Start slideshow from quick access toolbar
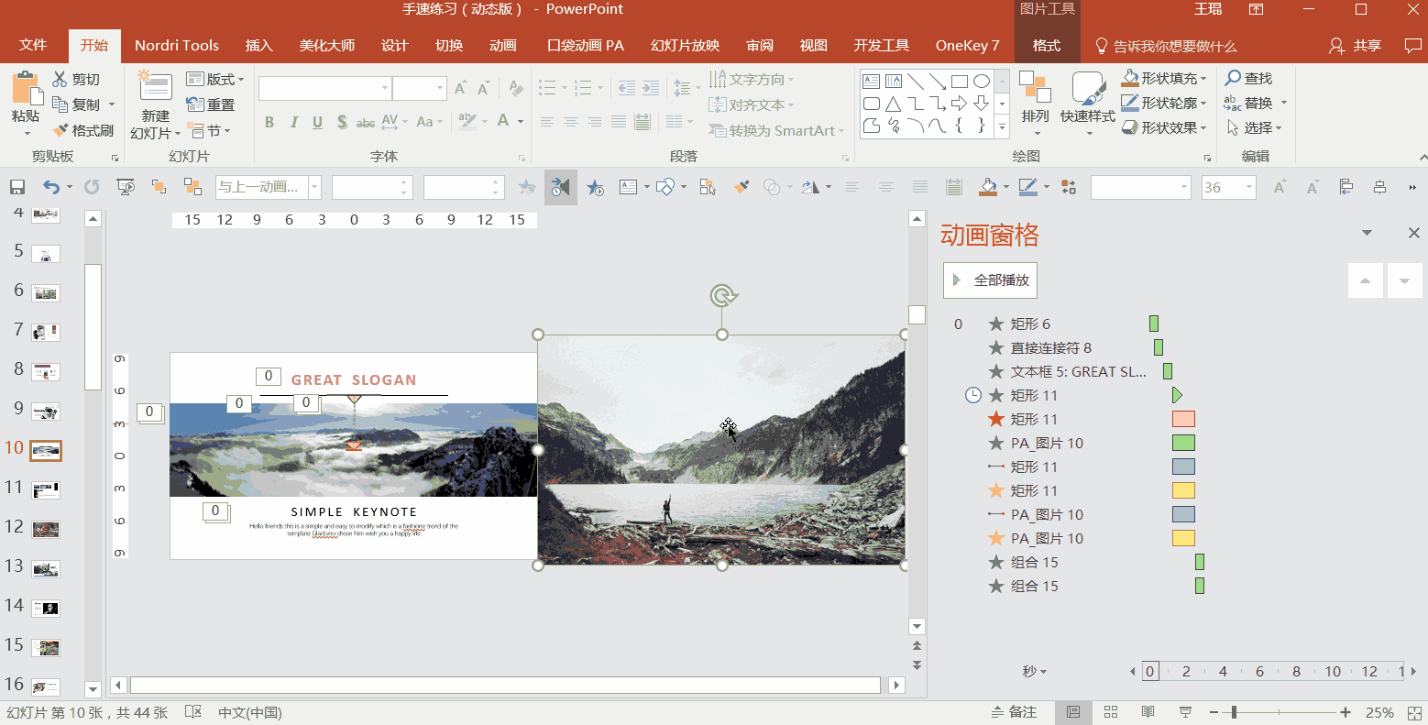The image size is (1428, 725). click(x=126, y=187)
